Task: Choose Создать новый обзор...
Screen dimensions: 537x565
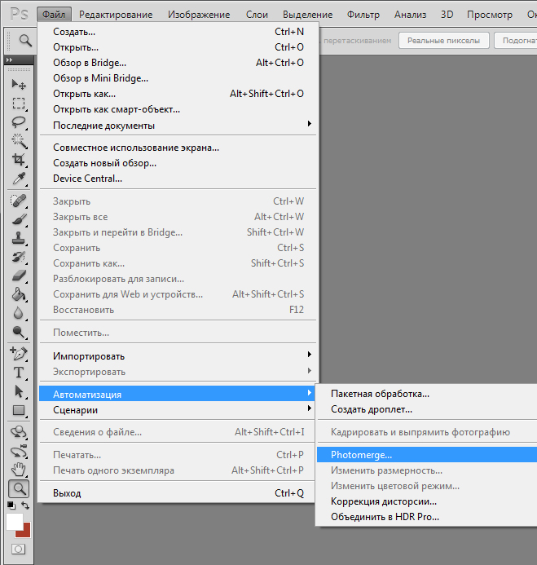Action: pos(178,163)
